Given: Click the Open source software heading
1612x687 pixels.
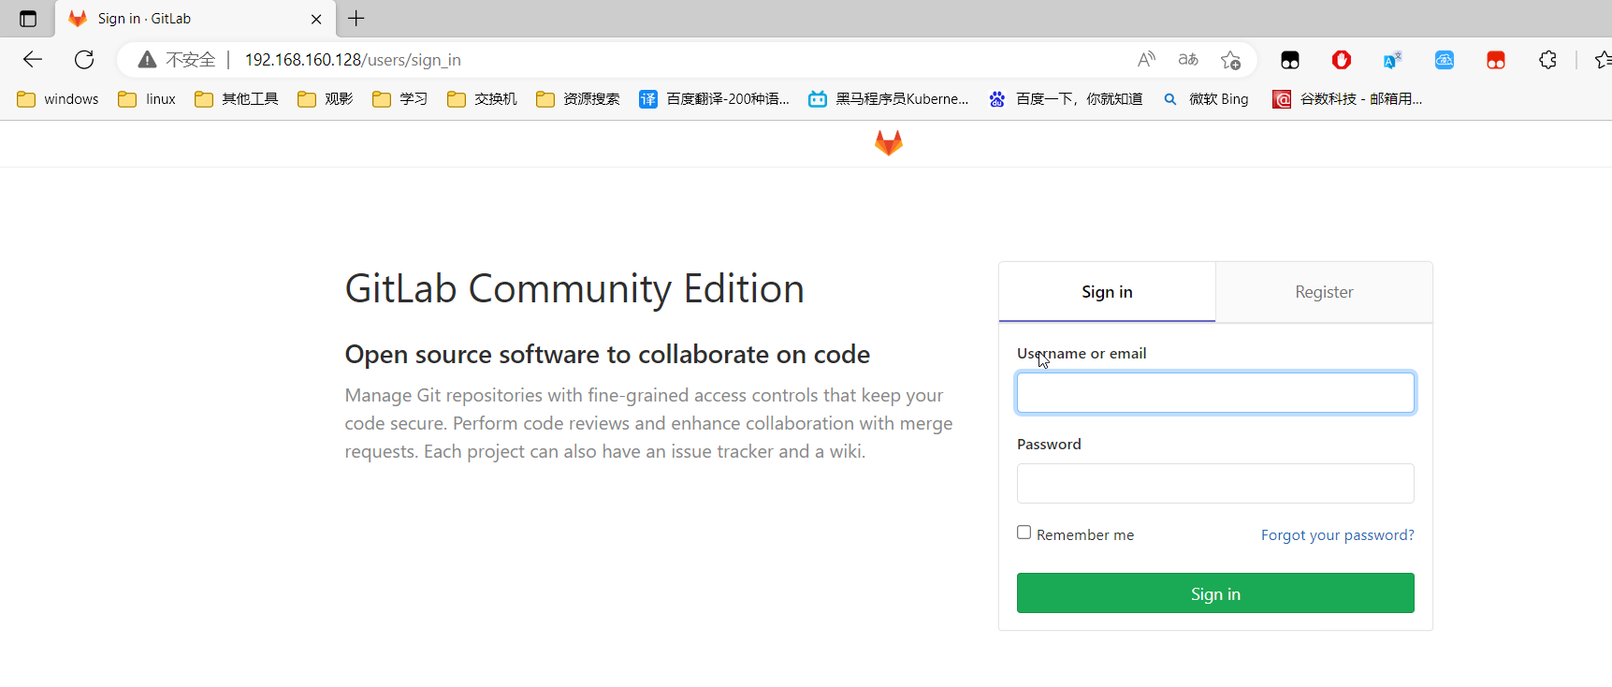Looking at the screenshot, I should click(607, 355).
